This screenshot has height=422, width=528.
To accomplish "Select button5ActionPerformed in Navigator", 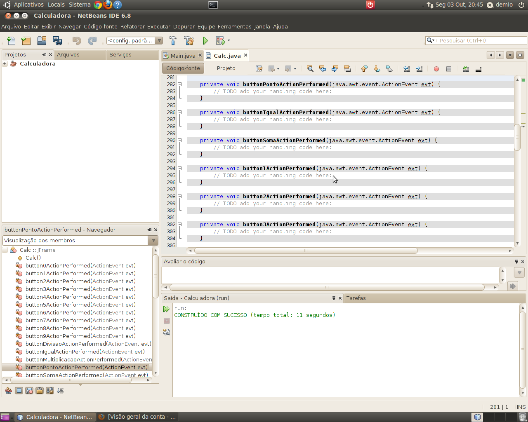I will click(80, 305).
